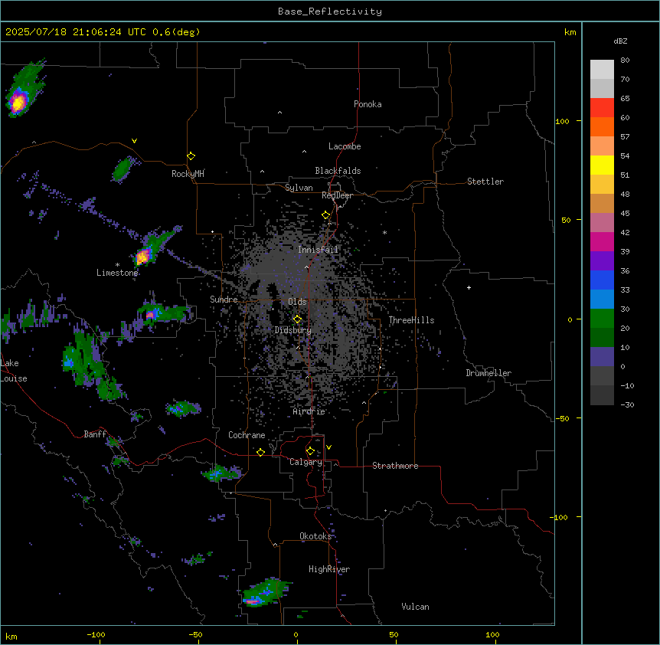Click the bright green 20–30 dBZ legend swatch

(x=602, y=319)
